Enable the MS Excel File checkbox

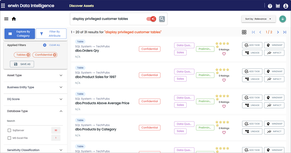(x=9, y=138)
